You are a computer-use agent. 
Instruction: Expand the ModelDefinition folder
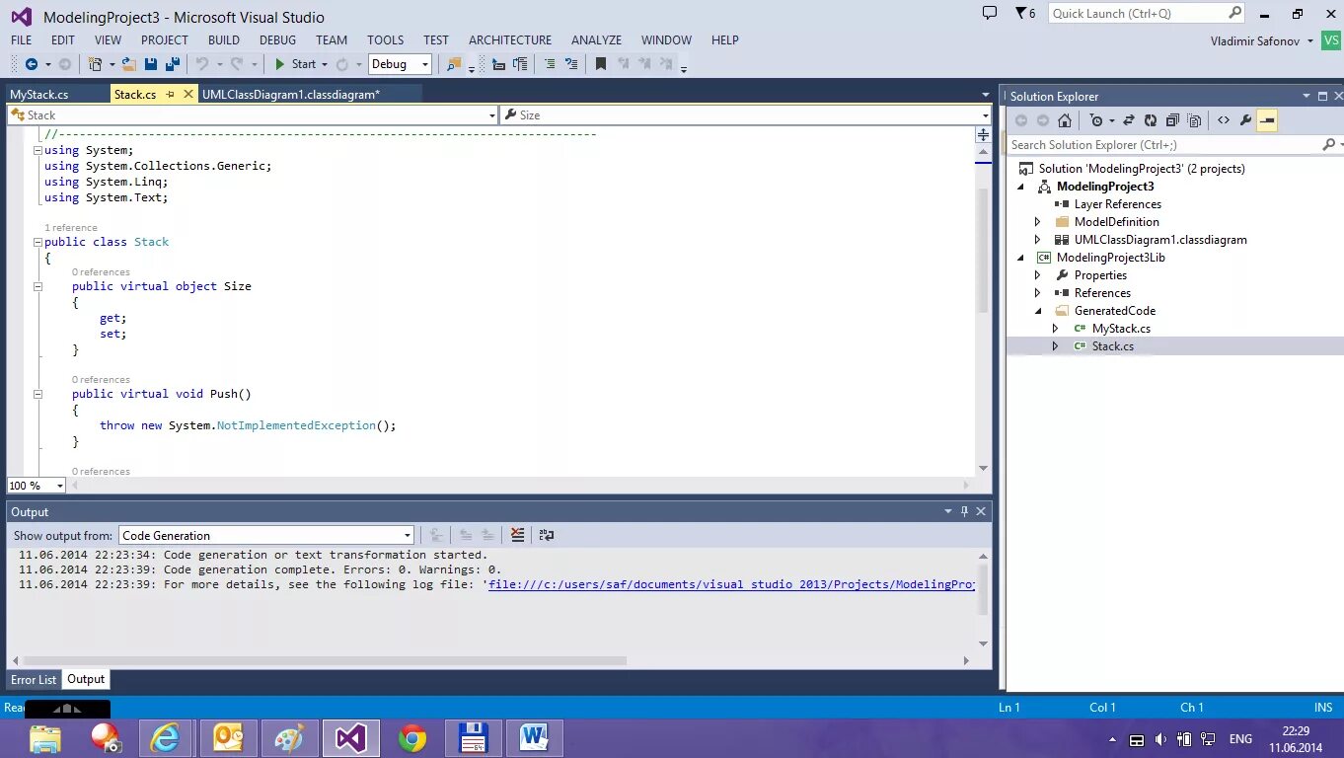1037,222
